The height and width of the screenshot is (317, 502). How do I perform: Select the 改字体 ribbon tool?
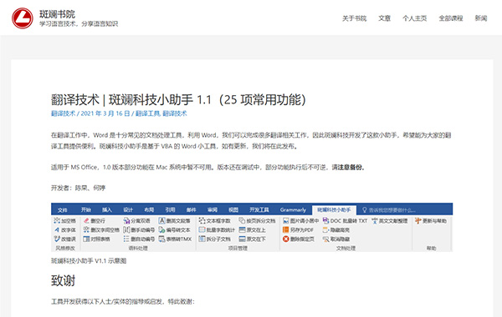coord(65,229)
